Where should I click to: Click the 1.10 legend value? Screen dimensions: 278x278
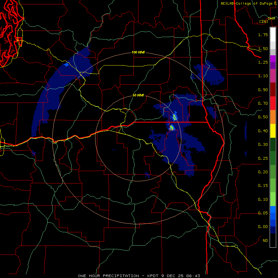(263, 76)
